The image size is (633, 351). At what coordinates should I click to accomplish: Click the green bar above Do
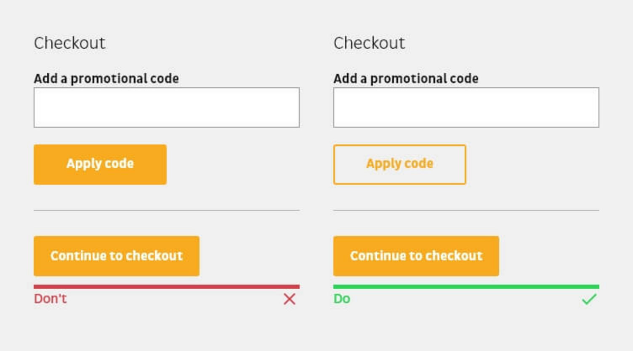tap(466, 287)
